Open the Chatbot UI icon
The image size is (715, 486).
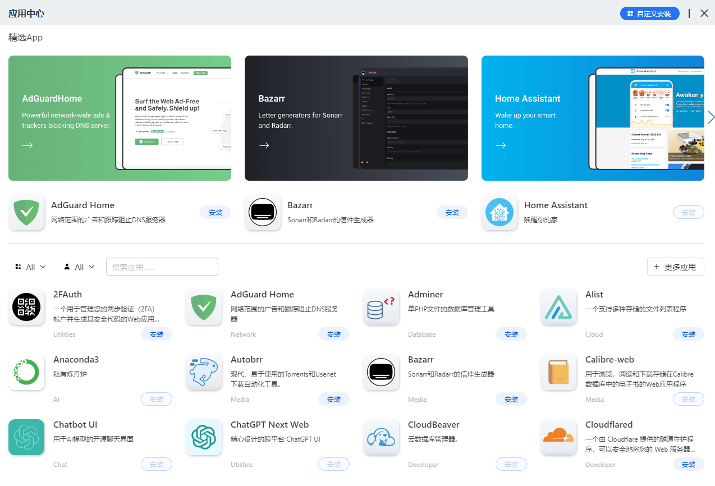click(x=26, y=437)
